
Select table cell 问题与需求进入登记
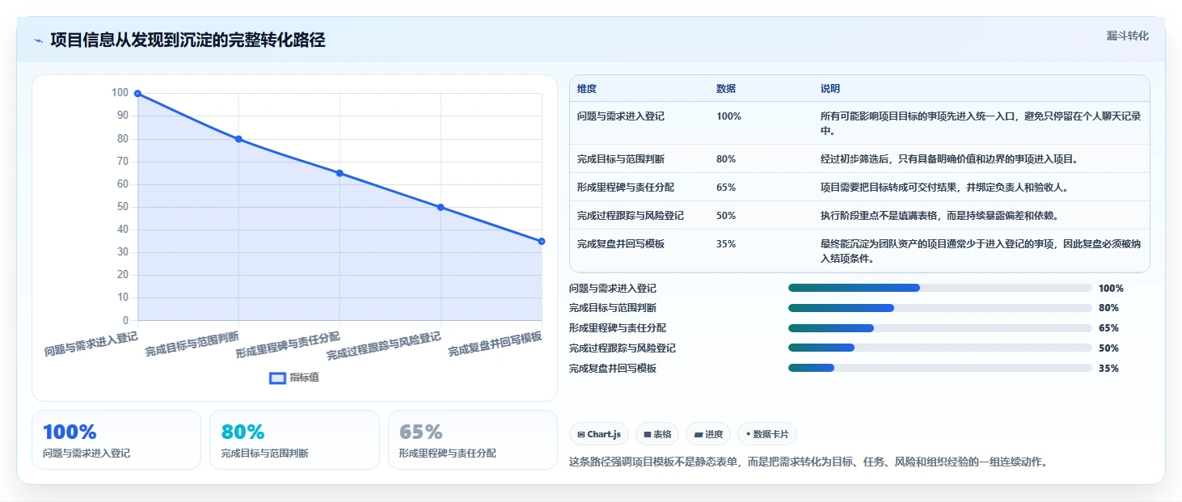pyautogui.click(x=621, y=116)
